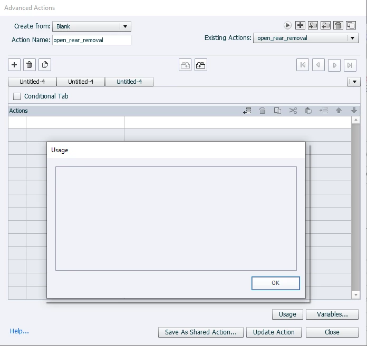367x346 pixels.
Task: Open the Variables... dialog
Action: tap(332, 314)
